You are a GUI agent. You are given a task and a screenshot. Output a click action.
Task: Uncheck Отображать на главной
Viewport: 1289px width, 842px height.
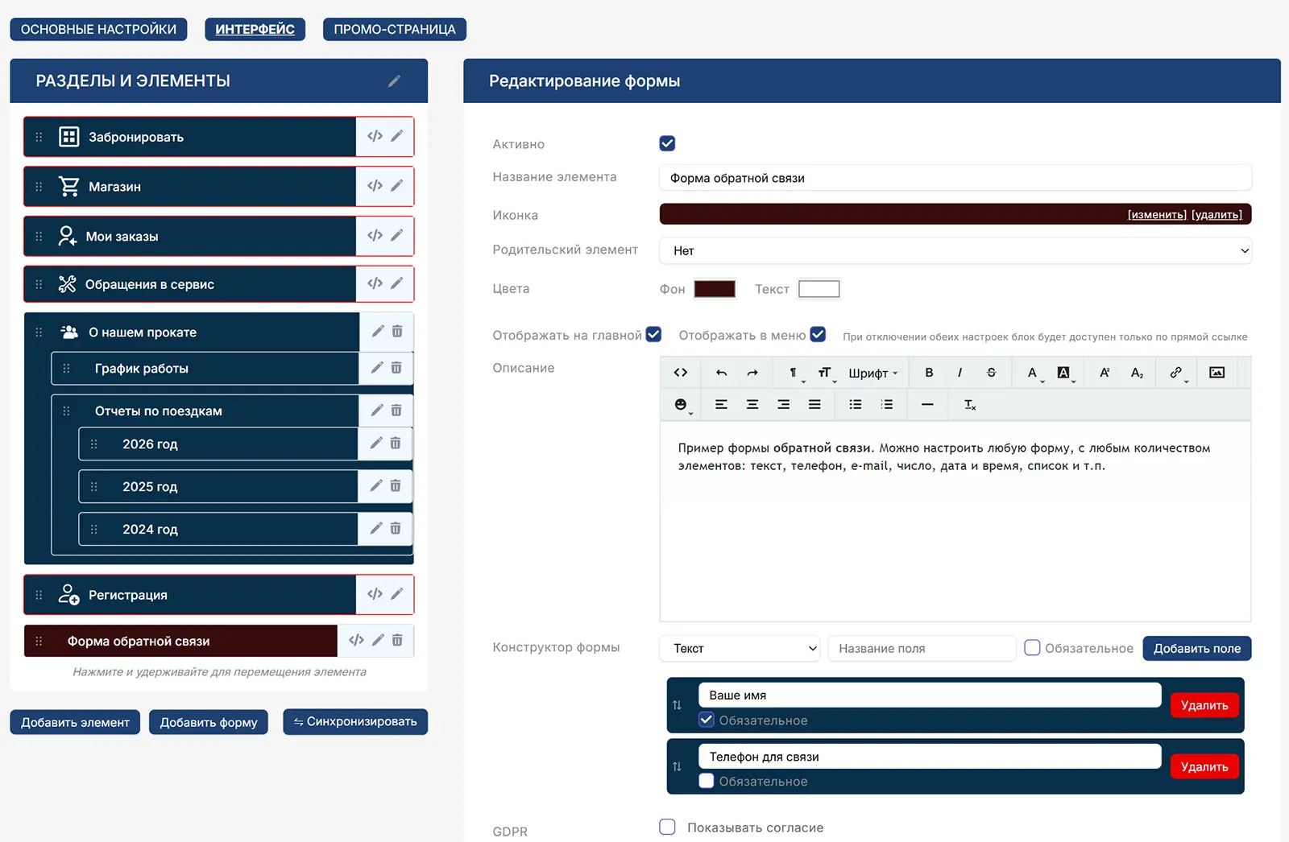(x=653, y=335)
